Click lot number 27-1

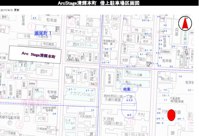click(72, 89)
